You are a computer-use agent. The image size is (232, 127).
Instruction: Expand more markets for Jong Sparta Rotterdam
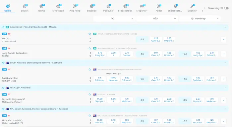pyautogui.click(x=224, y=54)
